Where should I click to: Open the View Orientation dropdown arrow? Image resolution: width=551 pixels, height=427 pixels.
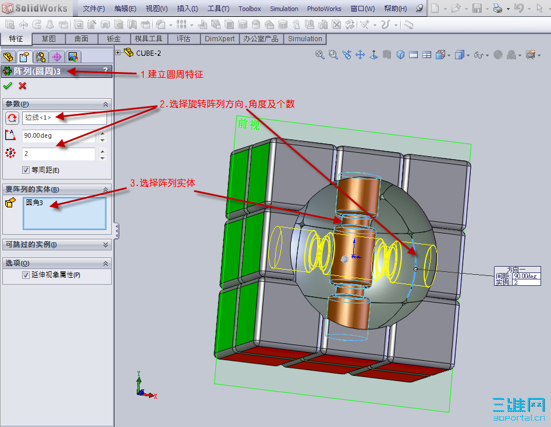click(x=449, y=55)
